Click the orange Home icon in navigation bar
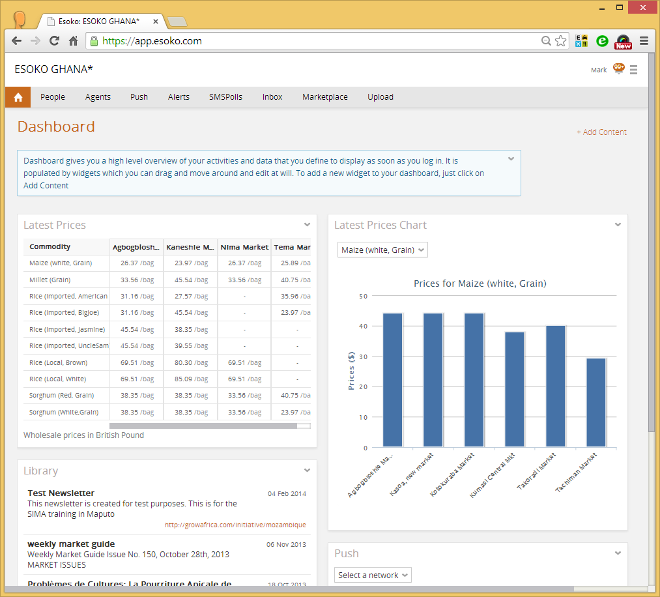The image size is (660, 597). point(18,97)
